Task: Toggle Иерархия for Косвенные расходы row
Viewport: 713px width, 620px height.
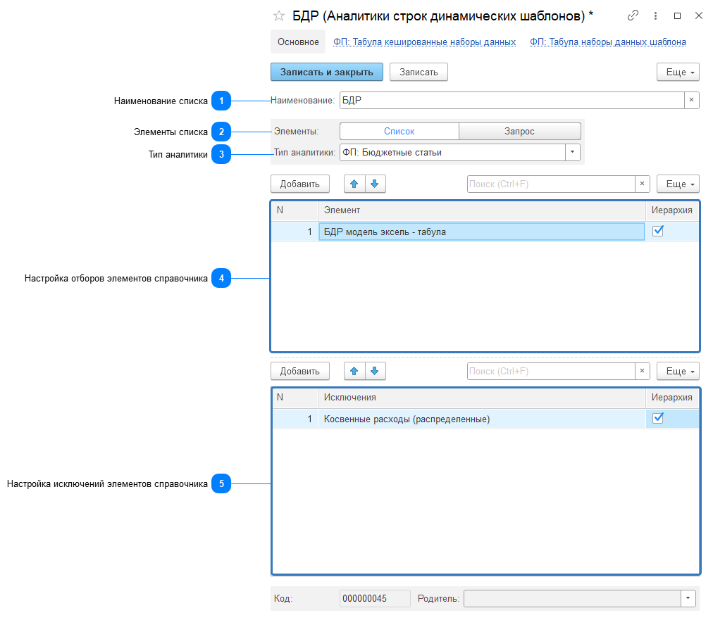Action: (x=657, y=418)
